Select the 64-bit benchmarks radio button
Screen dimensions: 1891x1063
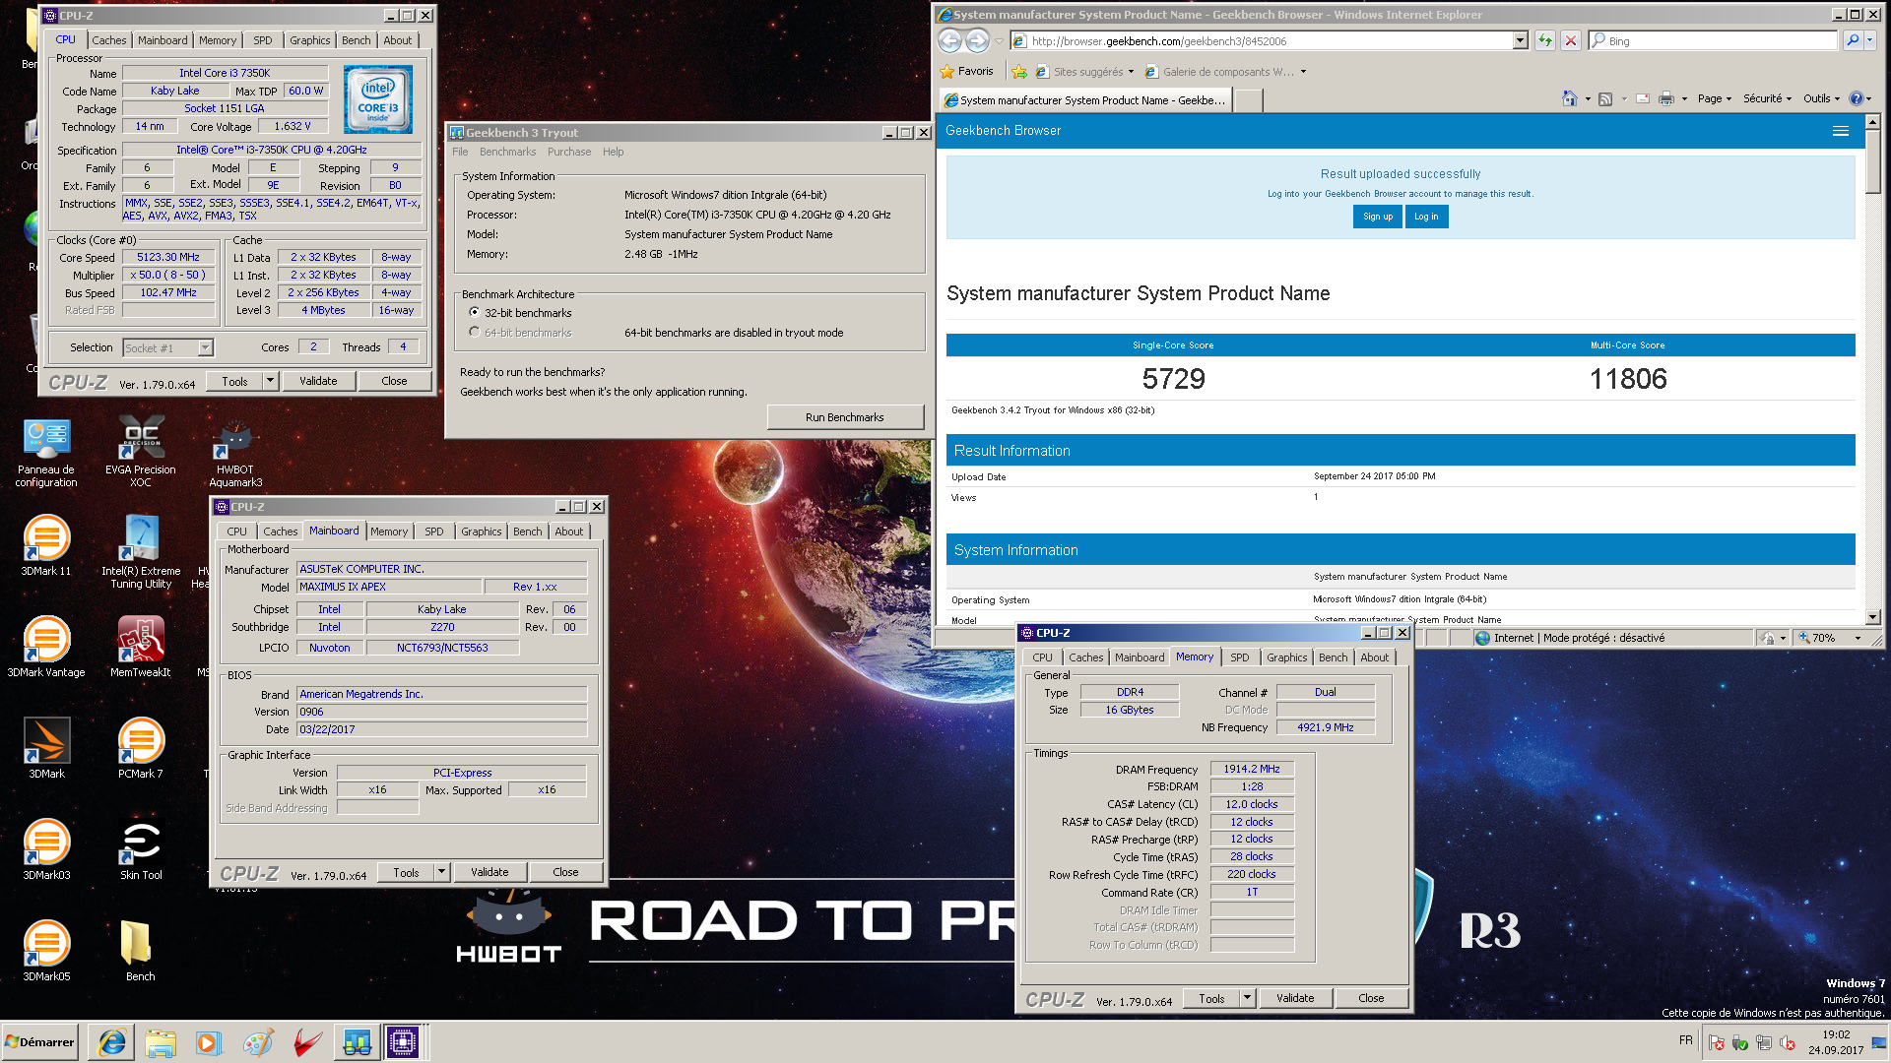pyautogui.click(x=475, y=332)
